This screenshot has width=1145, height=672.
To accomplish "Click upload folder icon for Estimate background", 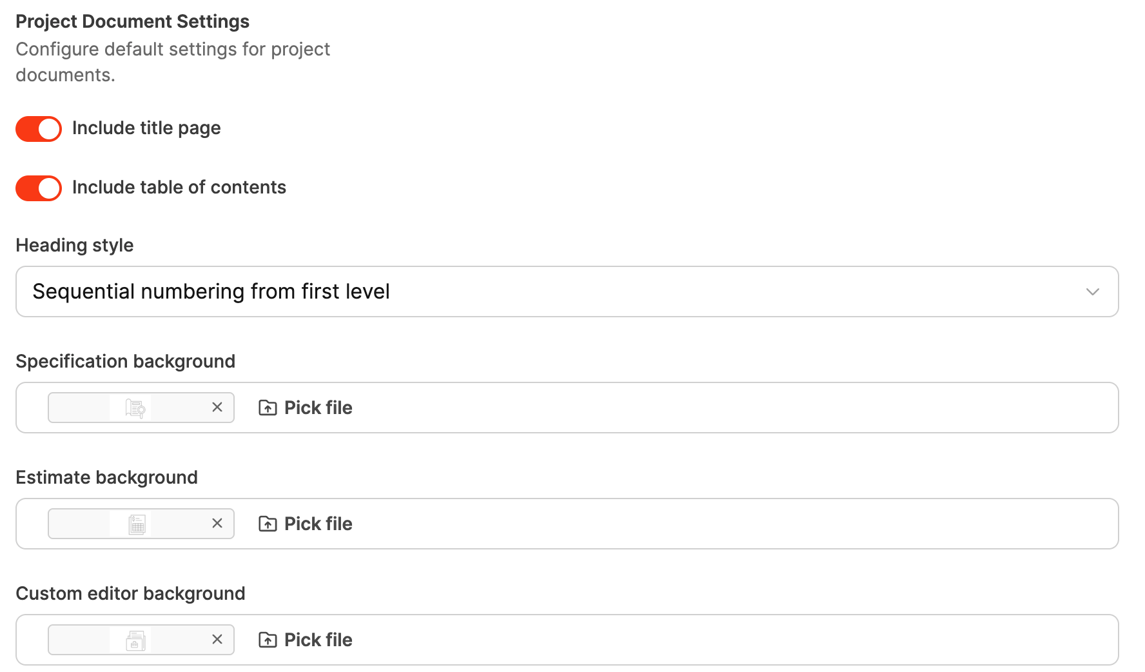I will [x=268, y=524].
